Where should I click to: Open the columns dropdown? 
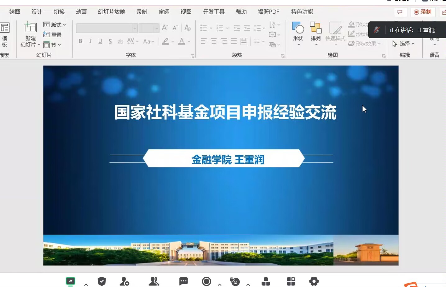click(x=259, y=41)
